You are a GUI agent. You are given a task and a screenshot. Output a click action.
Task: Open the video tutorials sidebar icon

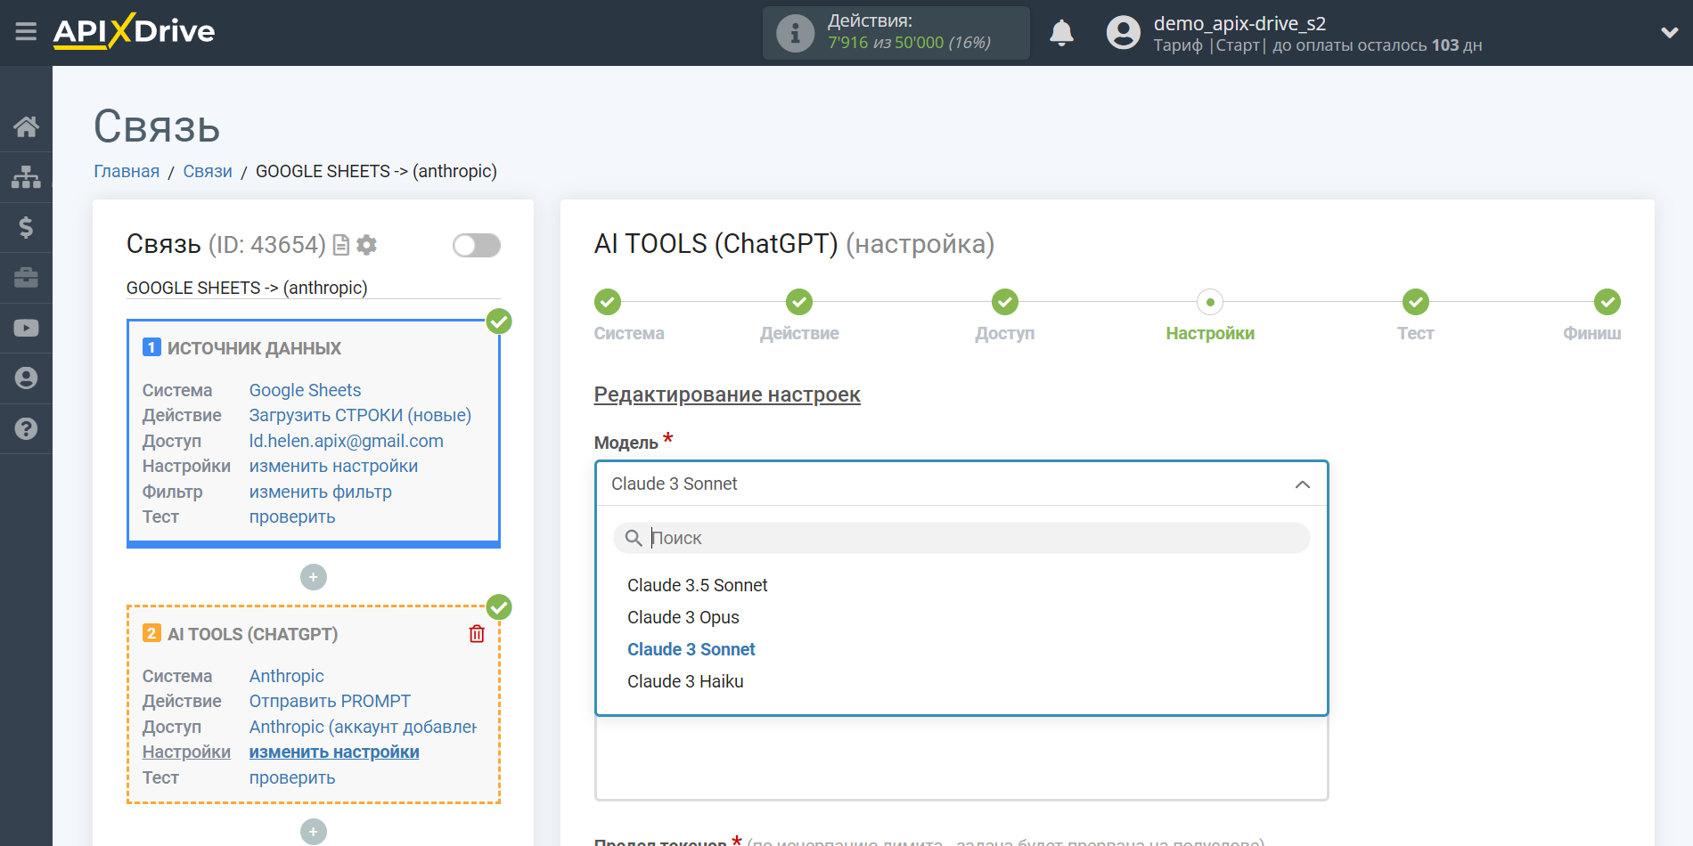pyautogui.click(x=26, y=328)
